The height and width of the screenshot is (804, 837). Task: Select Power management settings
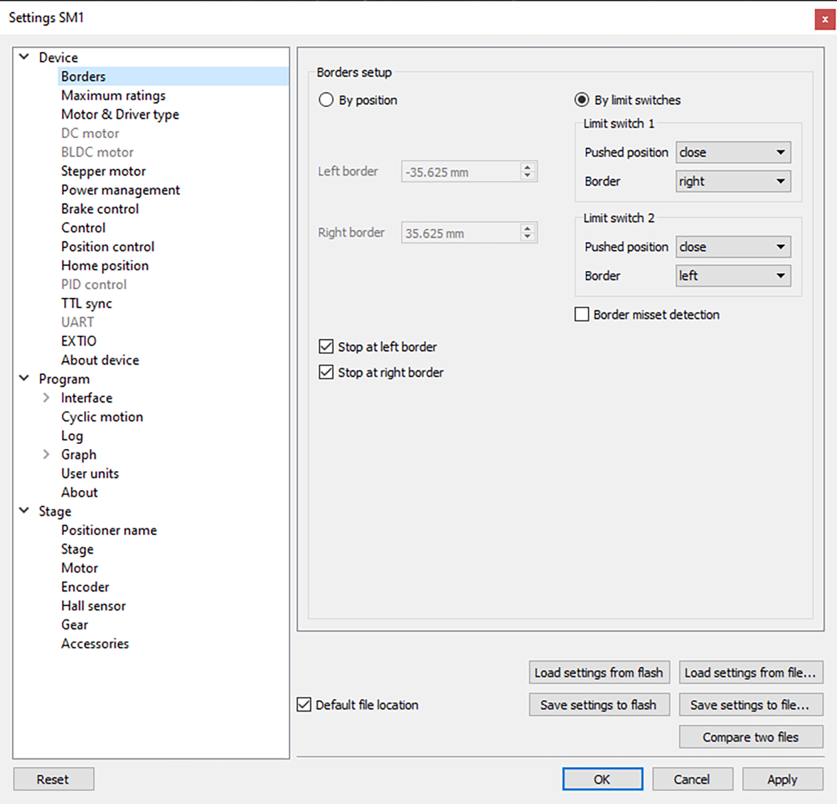120,190
